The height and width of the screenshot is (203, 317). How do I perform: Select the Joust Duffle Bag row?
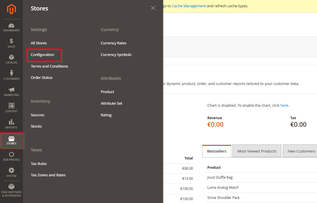coord(262,177)
